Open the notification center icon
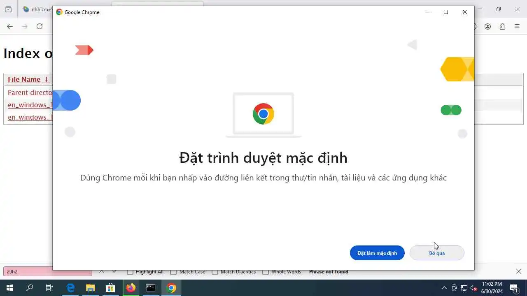 click(514, 288)
